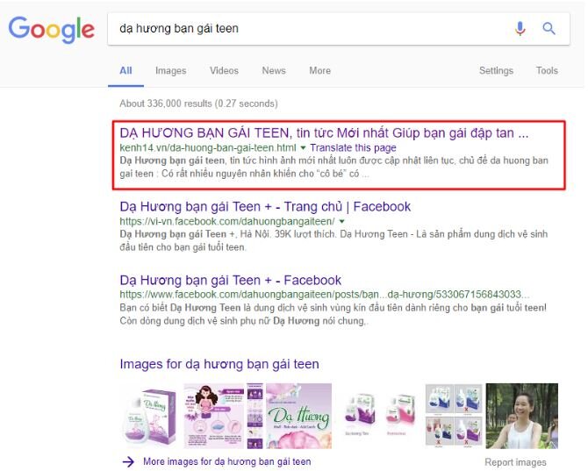Open two product boxes purple and pink thumbnail
This screenshot has height=471, width=588.
pyautogui.click(x=379, y=414)
